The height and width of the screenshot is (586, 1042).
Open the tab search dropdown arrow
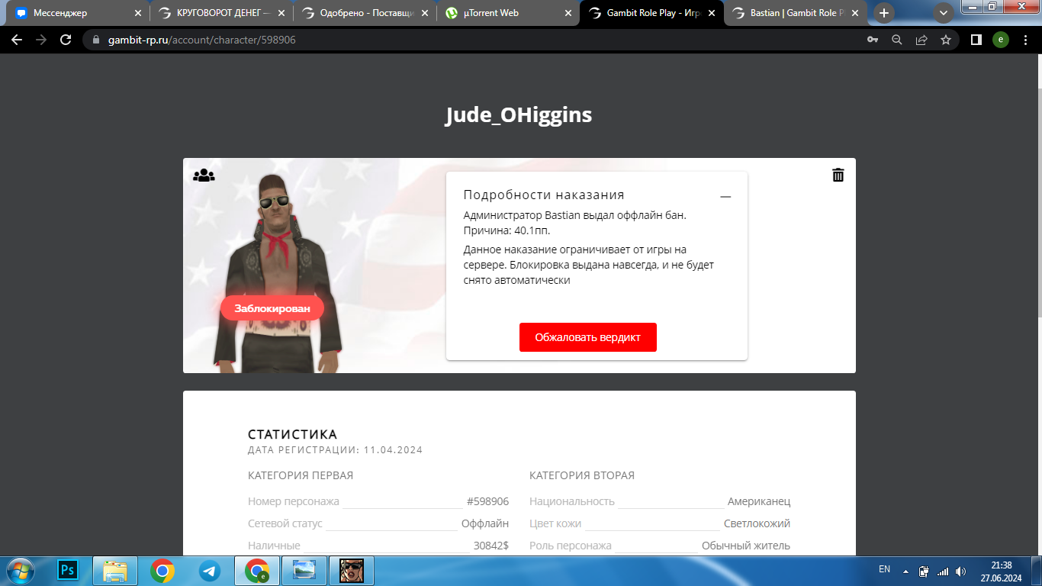pyautogui.click(x=944, y=13)
